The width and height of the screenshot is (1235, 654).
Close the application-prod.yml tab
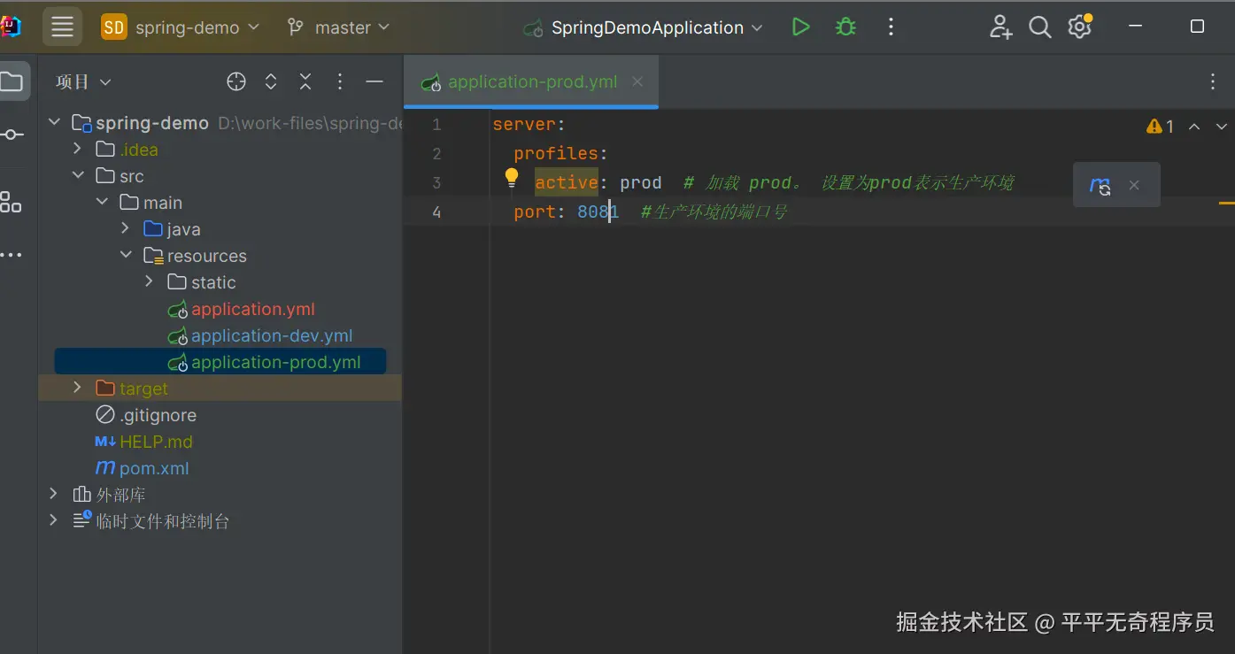click(637, 81)
